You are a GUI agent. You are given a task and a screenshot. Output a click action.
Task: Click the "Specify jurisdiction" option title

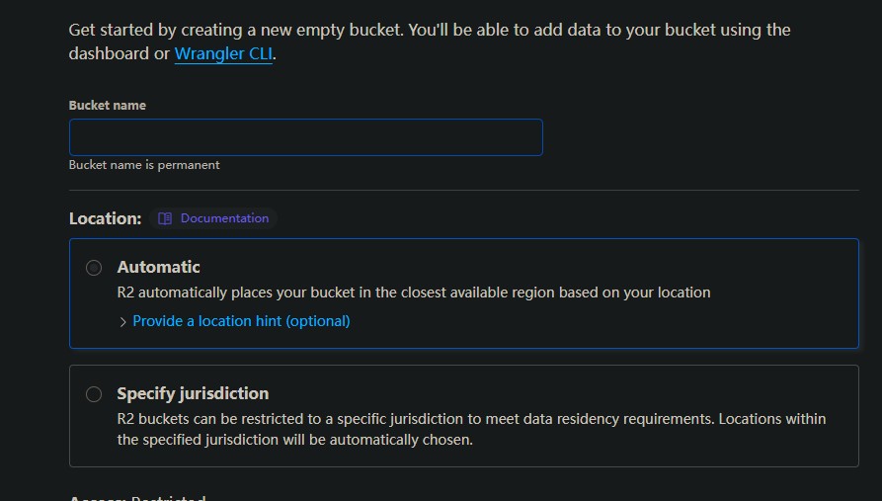193,393
